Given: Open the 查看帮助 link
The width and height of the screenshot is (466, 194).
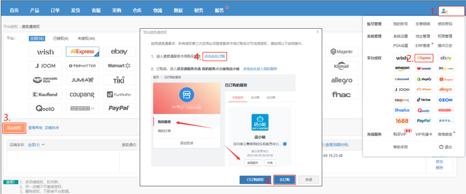Looking at the screenshot, I should (x=35, y=128).
